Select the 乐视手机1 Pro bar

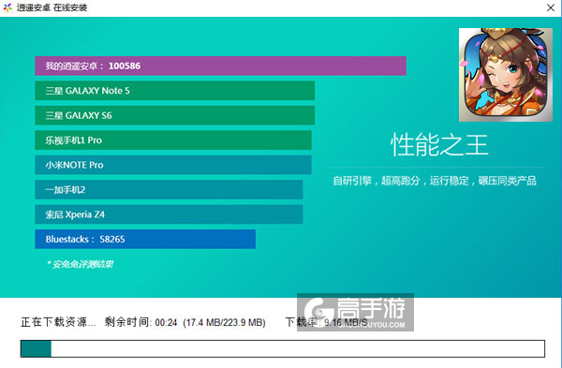point(173,140)
